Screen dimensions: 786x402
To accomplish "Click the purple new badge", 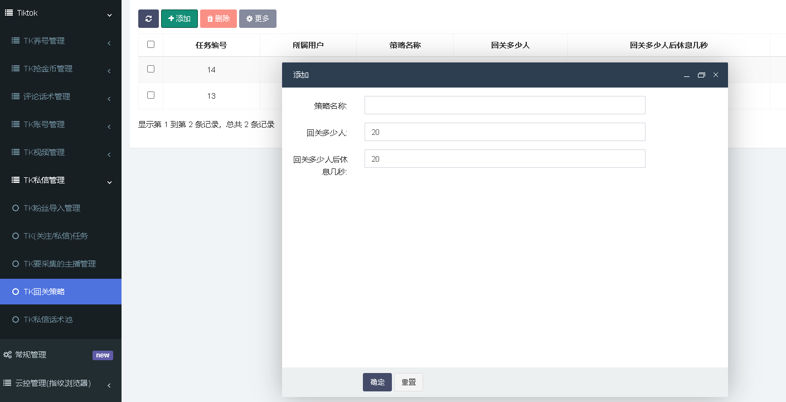I will tap(103, 355).
